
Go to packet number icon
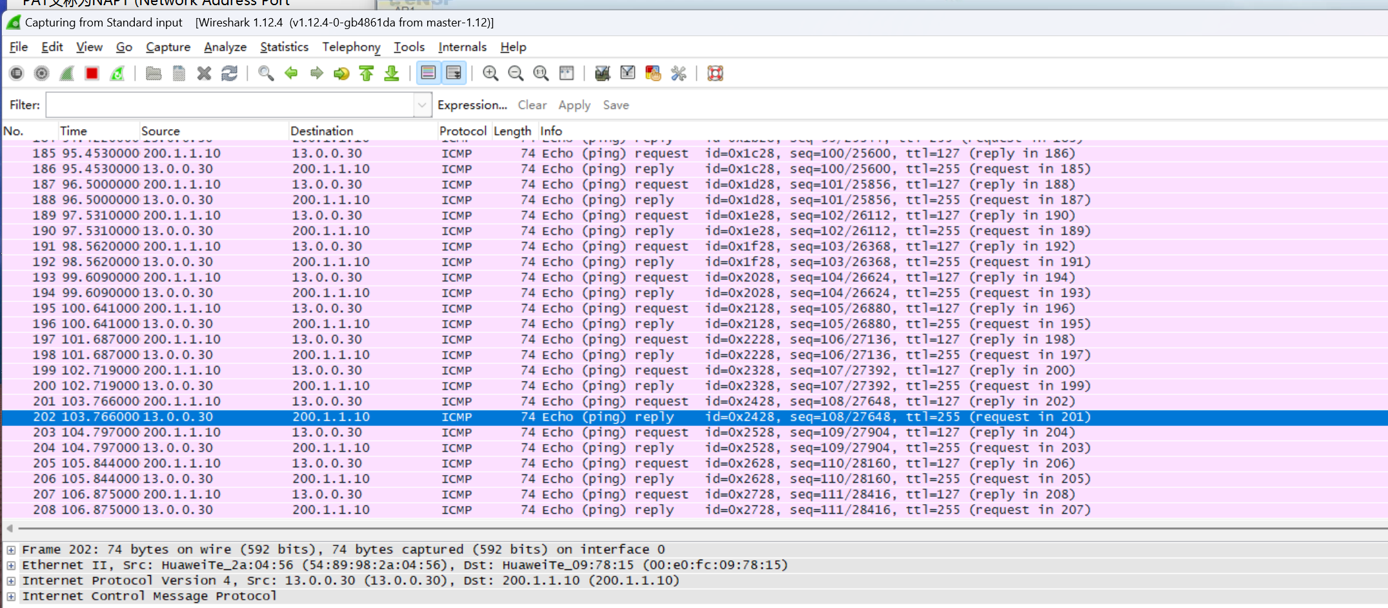341,74
